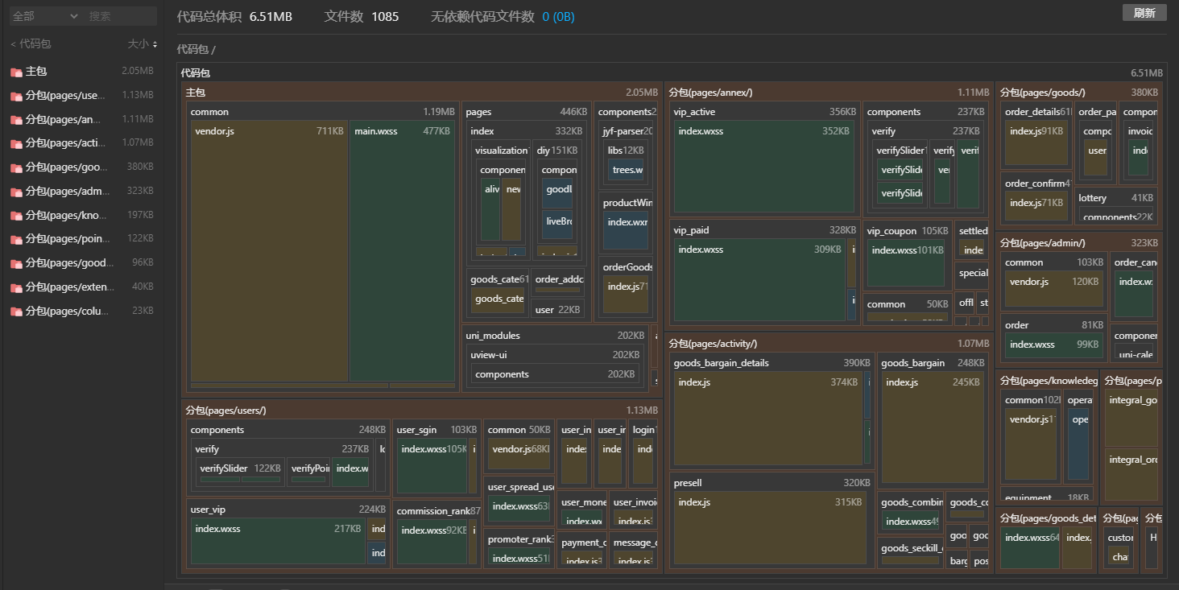Image resolution: width=1179 pixels, height=590 pixels.
Task: Click commission_rank index.wxss 92KB block
Action: [433, 543]
